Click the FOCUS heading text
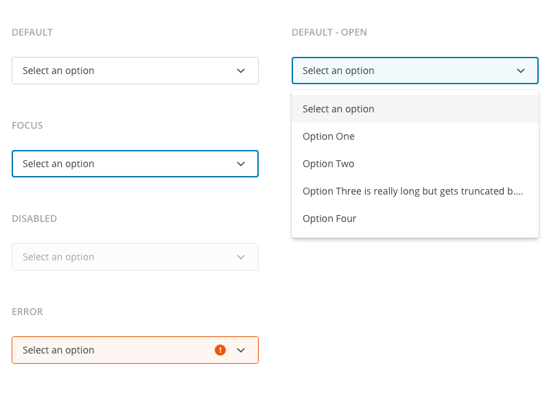549x411 pixels. coord(27,125)
